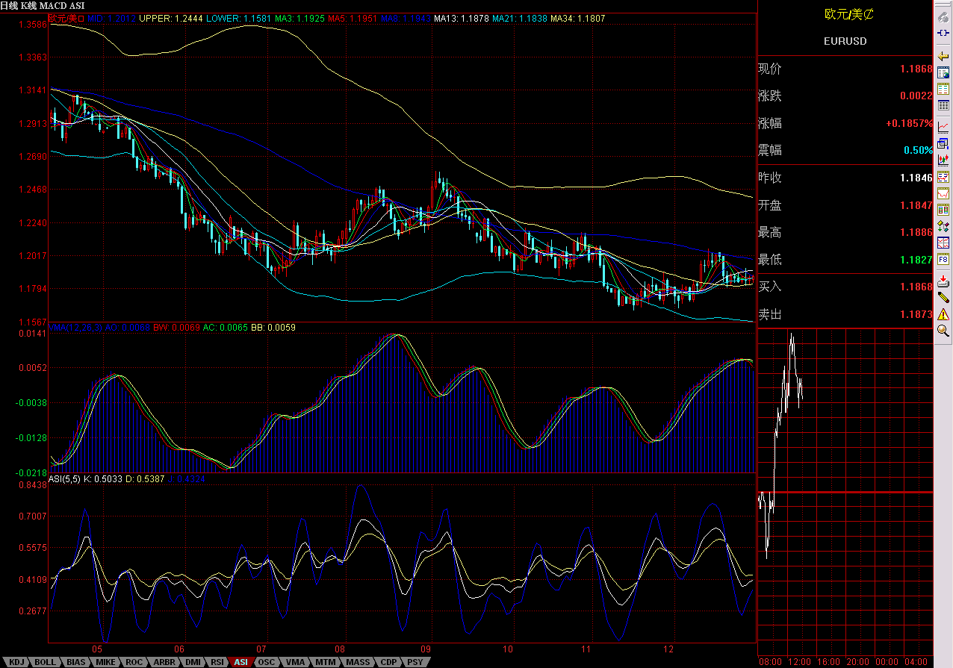Switch to the KDJ indicator tab
The width and height of the screenshot is (953, 668).
16,662
